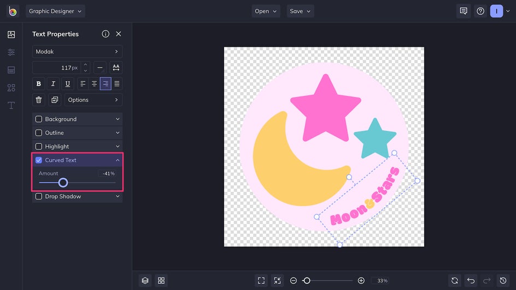Delete the text layer with trash icon
Screen dimensions: 516x290
38,100
